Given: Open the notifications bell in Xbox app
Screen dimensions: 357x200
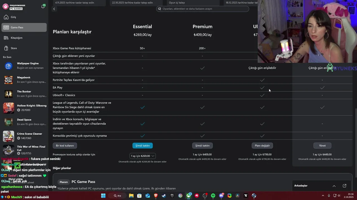Looking at the screenshot, I should coord(43,6).
